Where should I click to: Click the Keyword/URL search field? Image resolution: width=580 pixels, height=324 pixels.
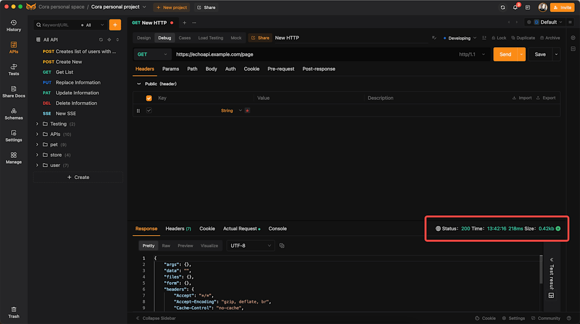(56, 25)
